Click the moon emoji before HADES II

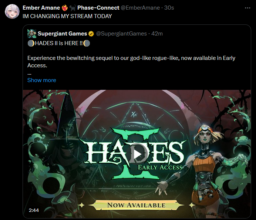(x=31, y=43)
